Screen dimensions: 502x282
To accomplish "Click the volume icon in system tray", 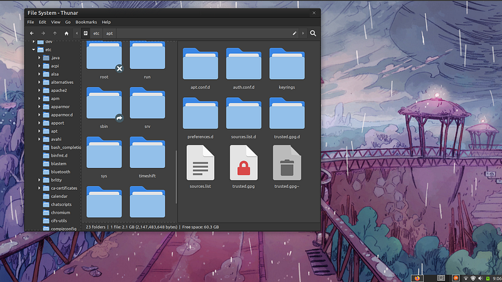I will click(480, 278).
